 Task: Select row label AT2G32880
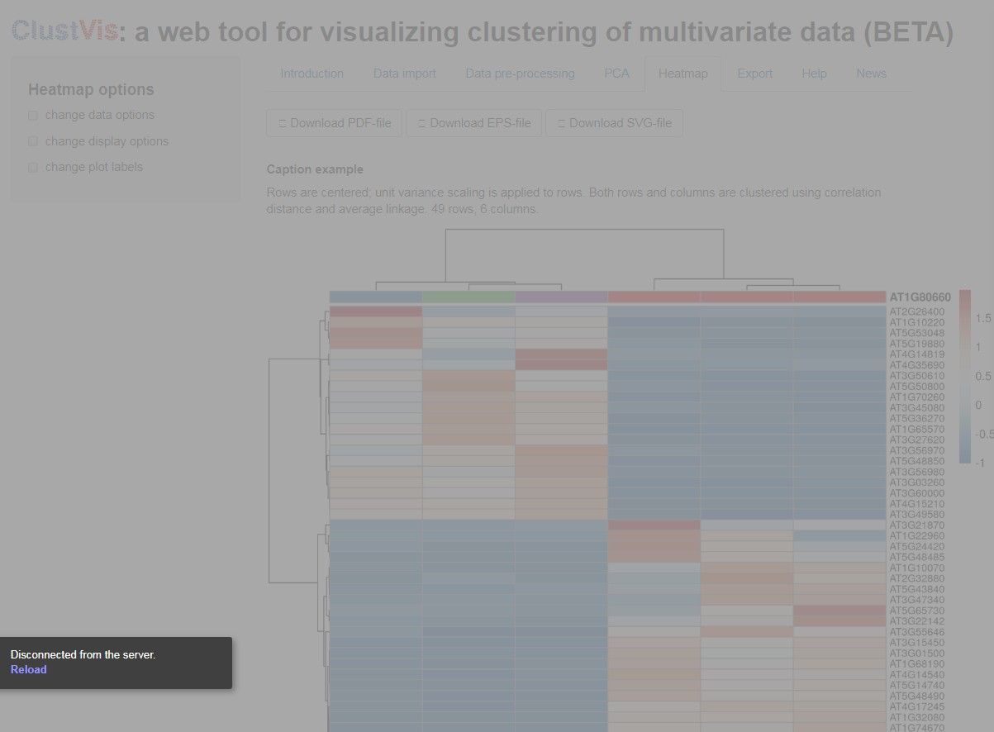click(x=916, y=579)
